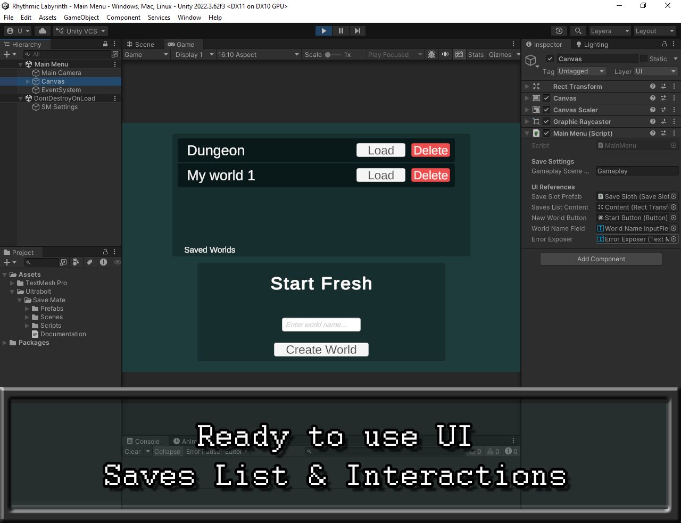
Task: Disable the Graphic Raycaster component checkbox
Action: click(x=546, y=121)
